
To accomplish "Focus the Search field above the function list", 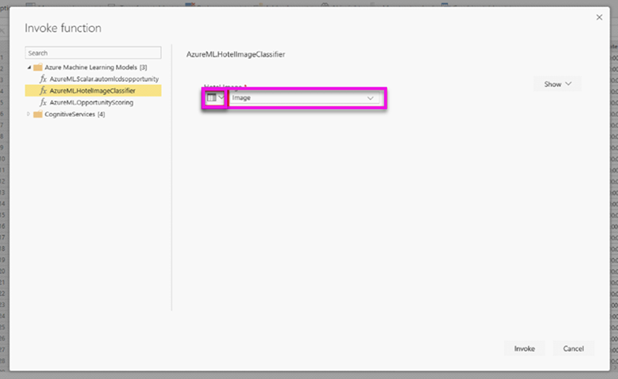I will [93, 53].
